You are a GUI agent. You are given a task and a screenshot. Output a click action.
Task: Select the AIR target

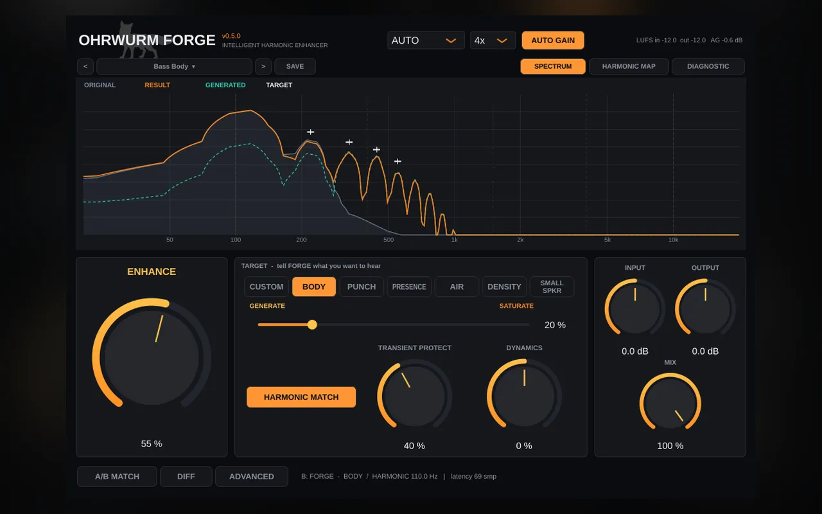tap(457, 287)
